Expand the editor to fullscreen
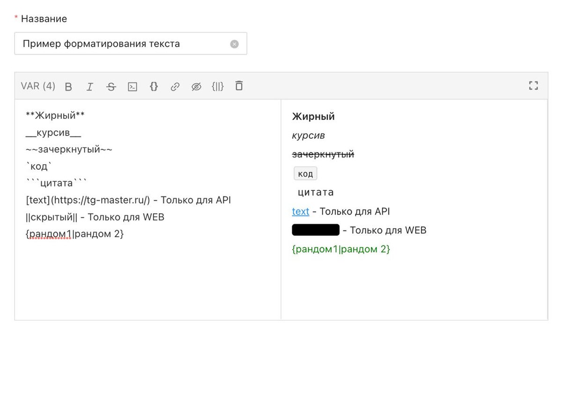The image size is (562, 396). (533, 86)
